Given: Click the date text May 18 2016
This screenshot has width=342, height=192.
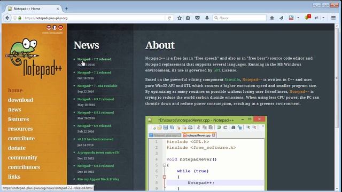Looking at the screenshot, I should click(86, 105).
